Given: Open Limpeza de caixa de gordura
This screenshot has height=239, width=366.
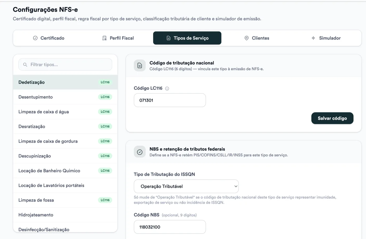Looking at the screenshot, I should [65, 141].
